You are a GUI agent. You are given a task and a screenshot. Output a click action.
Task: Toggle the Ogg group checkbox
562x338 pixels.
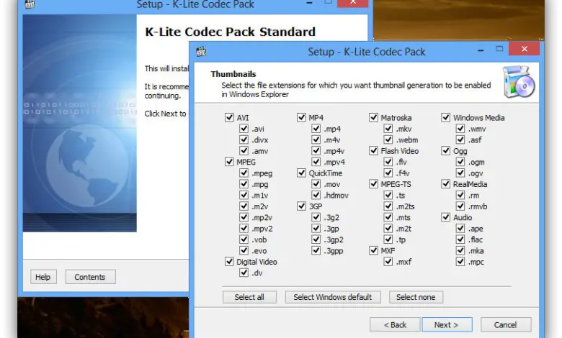pos(446,150)
